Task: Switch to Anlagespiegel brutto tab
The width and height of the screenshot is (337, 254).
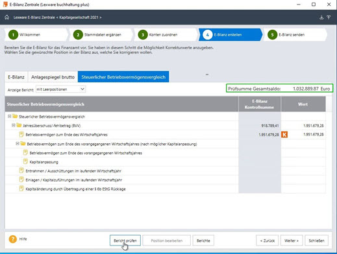Action: [x=53, y=77]
